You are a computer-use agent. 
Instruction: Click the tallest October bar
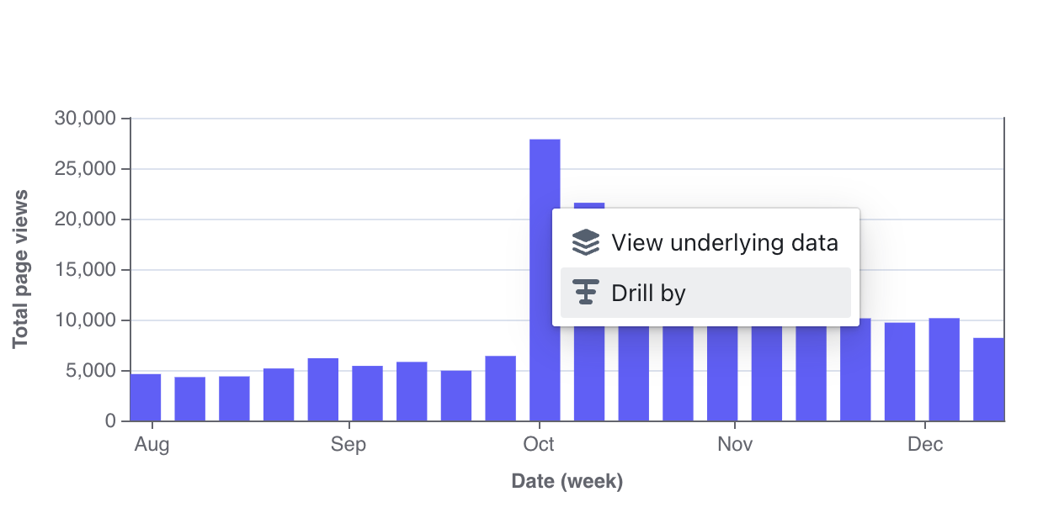[x=545, y=280]
